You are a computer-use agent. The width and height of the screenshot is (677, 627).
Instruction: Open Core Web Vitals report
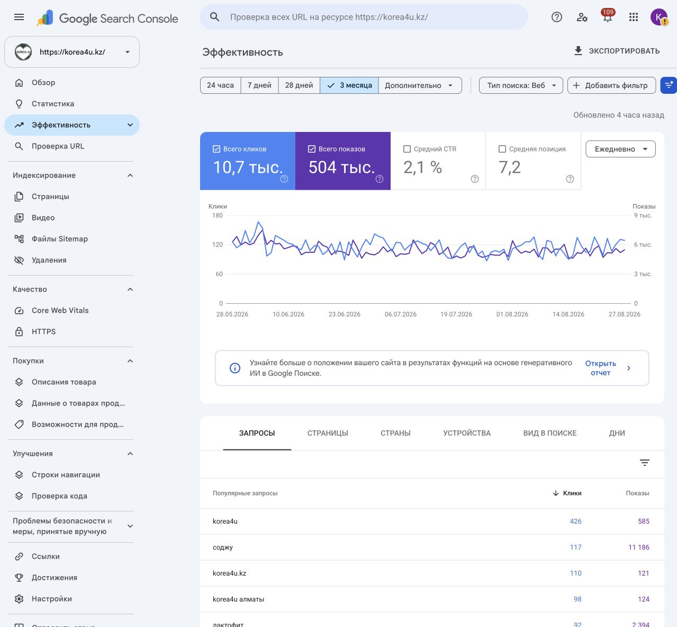click(x=72, y=311)
